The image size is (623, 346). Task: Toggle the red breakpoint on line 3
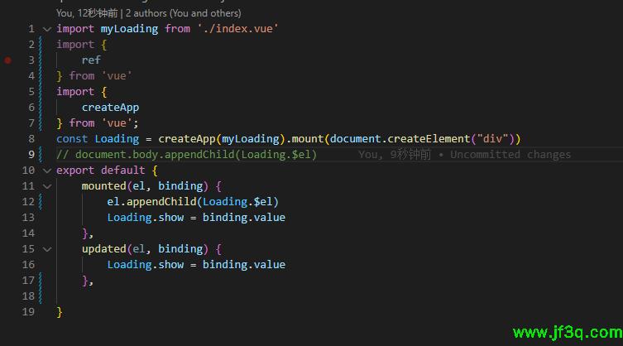point(8,60)
